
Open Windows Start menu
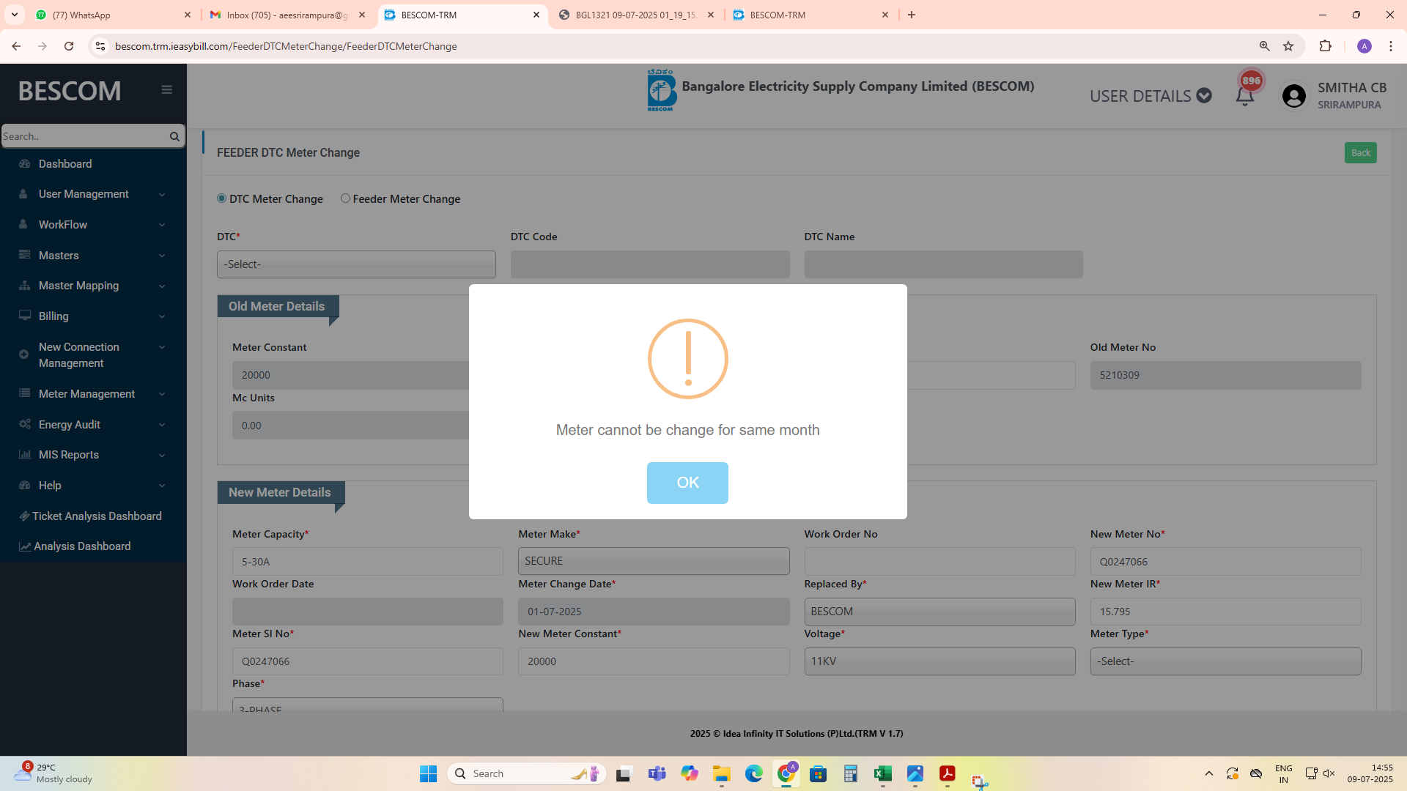tap(428, 773)
